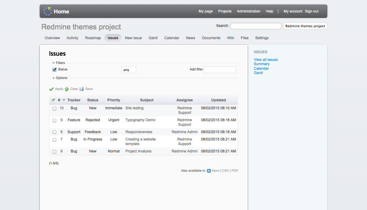Check the box for issue 9

click(x=54, y=121)
